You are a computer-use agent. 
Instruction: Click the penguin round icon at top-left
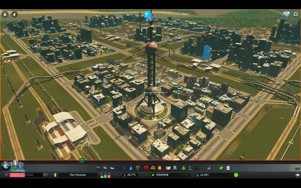[14, 14]
